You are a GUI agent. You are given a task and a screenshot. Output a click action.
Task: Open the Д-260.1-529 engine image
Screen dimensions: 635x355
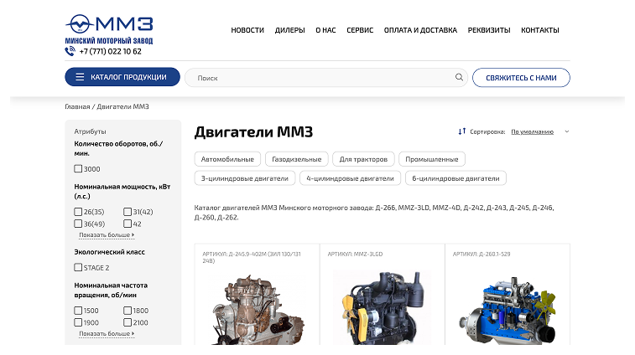507,311
